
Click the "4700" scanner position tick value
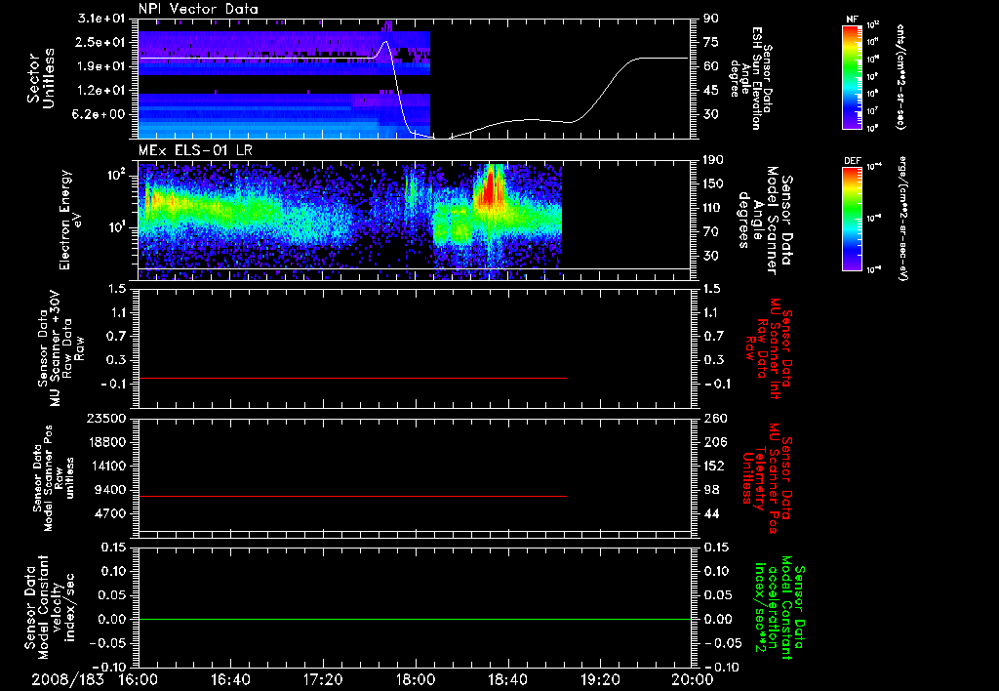coord(109,513)
